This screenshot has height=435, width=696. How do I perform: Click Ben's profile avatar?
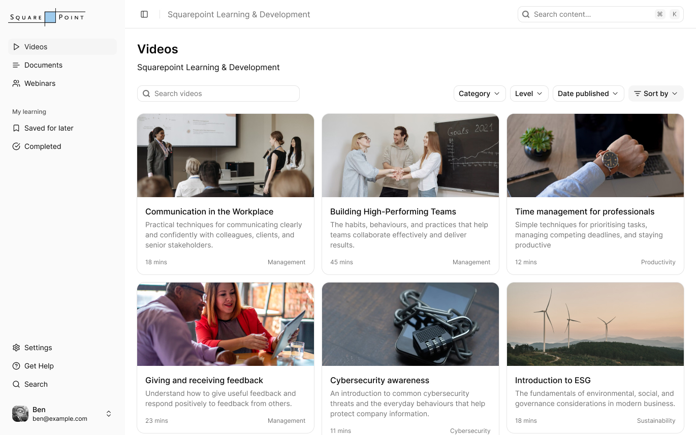click(20, 414)
